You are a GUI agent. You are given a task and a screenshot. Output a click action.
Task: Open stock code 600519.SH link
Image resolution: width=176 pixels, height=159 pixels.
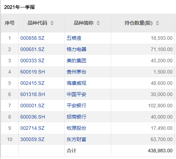33,72
